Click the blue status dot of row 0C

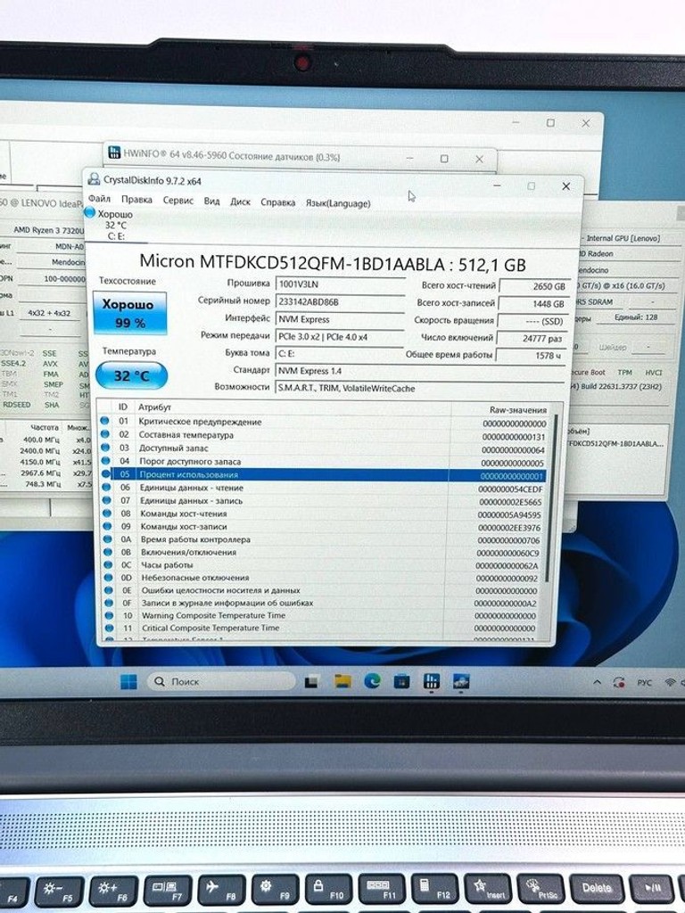click(108, 564)
